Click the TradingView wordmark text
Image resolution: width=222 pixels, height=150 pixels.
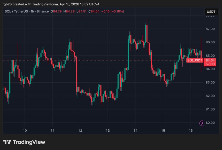[29, 142]
